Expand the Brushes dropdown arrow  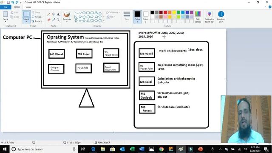(x=67, y=22)
